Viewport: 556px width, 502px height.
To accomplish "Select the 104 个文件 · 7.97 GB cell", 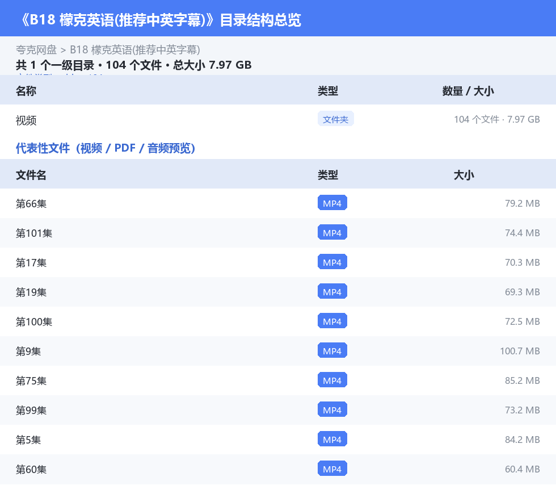I will click(497, 119).
